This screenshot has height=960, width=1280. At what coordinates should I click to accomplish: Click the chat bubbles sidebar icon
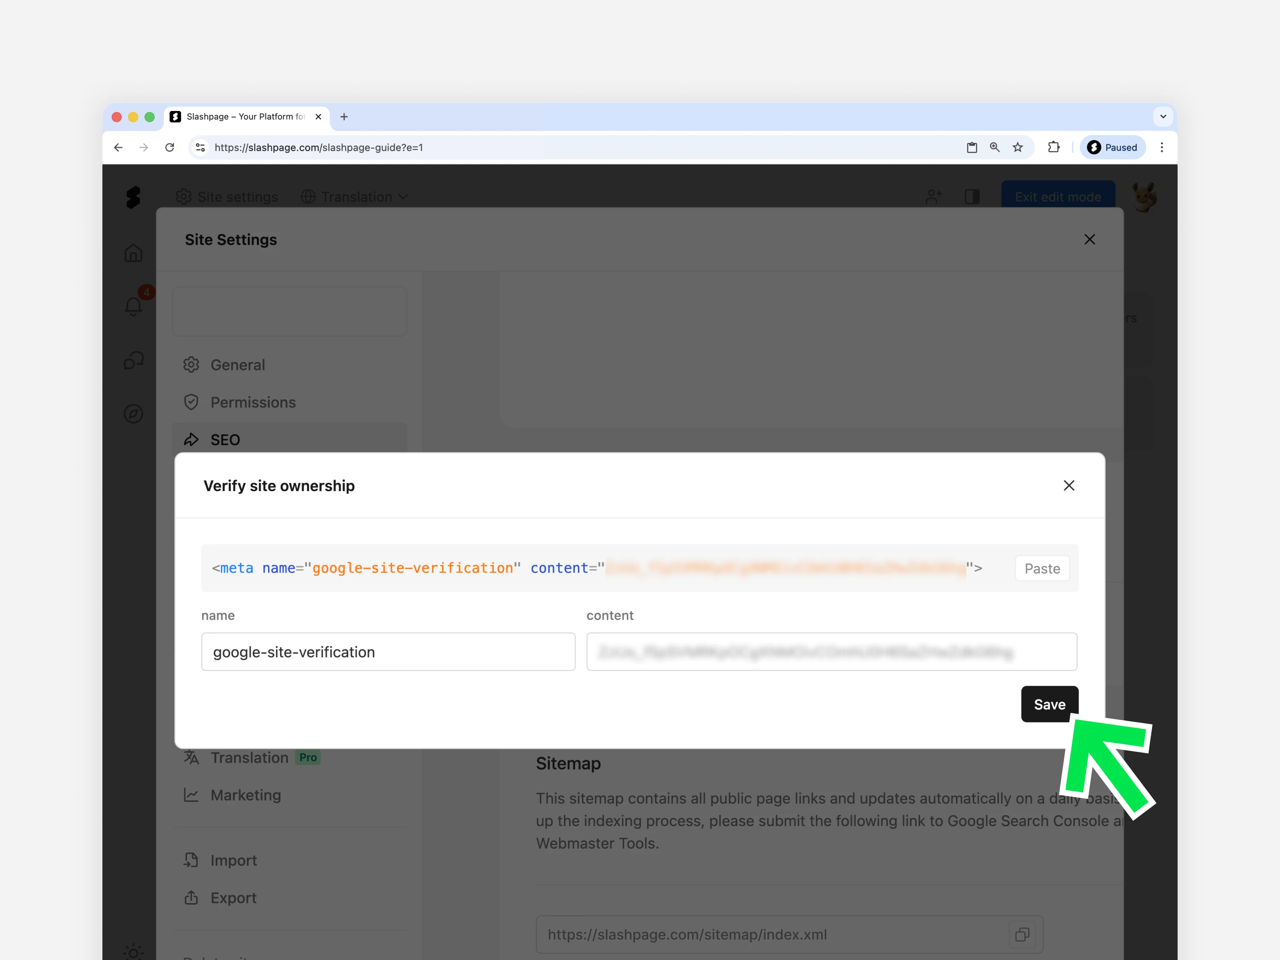point(133,361)
